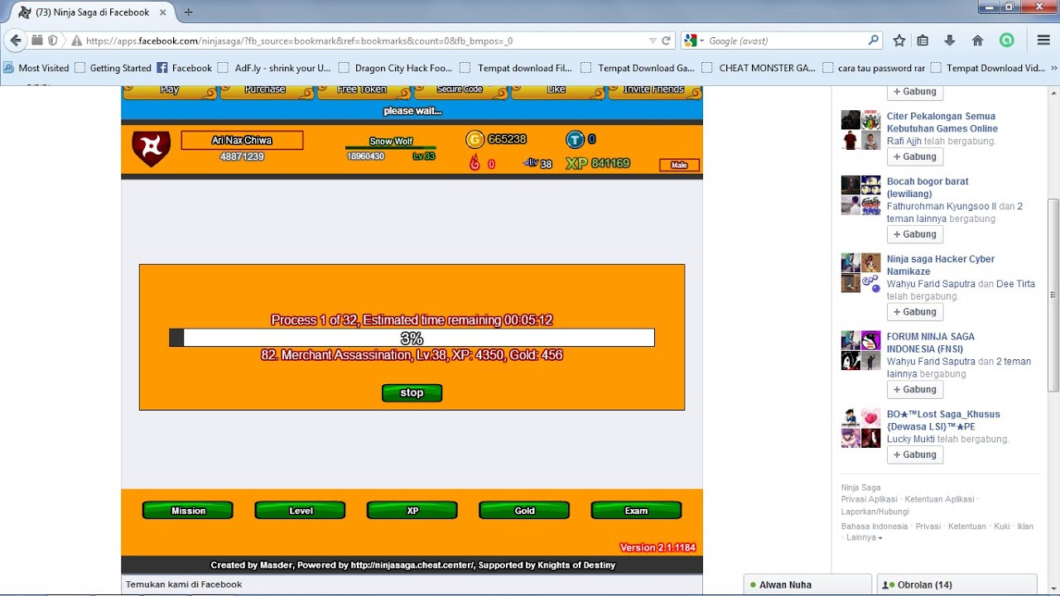1060x596 pixels.
Task: Join Citer Pekalongan group with Gabung
Action: tap(915, 156)
